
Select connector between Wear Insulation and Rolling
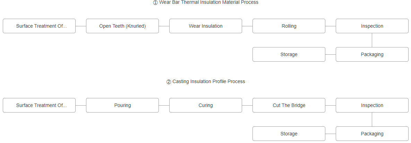[x=247, y=26]
